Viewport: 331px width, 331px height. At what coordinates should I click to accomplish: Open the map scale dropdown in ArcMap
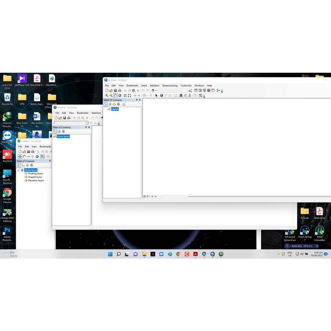186,91
